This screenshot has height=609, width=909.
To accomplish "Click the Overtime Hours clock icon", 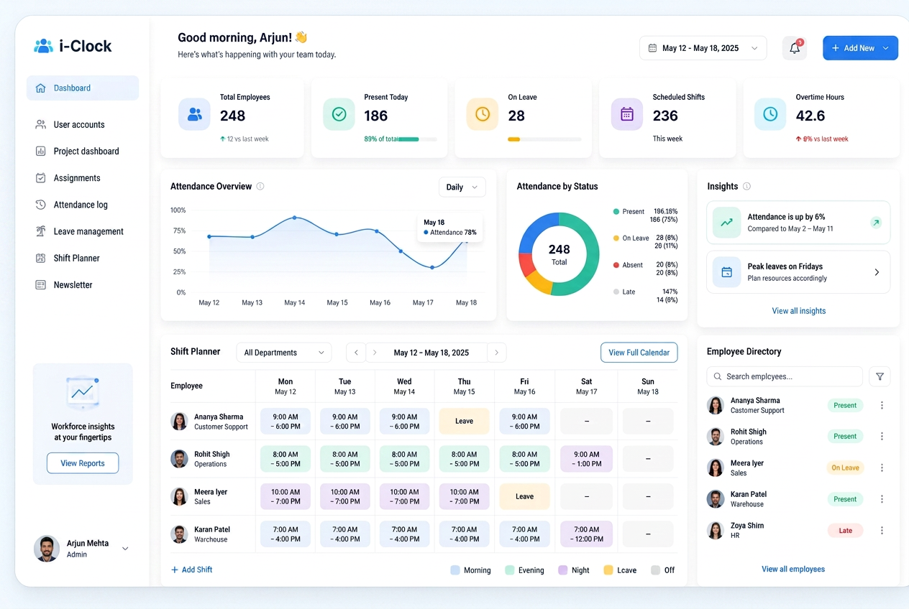I will [x=770, y=114].
